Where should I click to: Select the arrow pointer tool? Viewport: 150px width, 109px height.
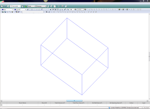coord(47,12)
